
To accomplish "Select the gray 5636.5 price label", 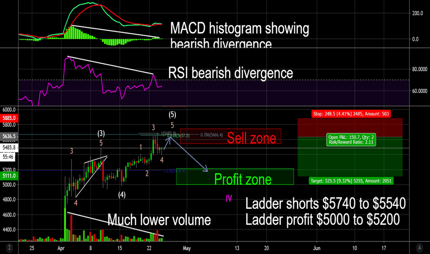I will click(x=9, y=136).
